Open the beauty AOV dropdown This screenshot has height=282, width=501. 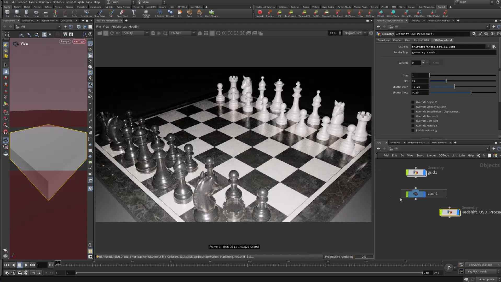(x=135, y=33)
